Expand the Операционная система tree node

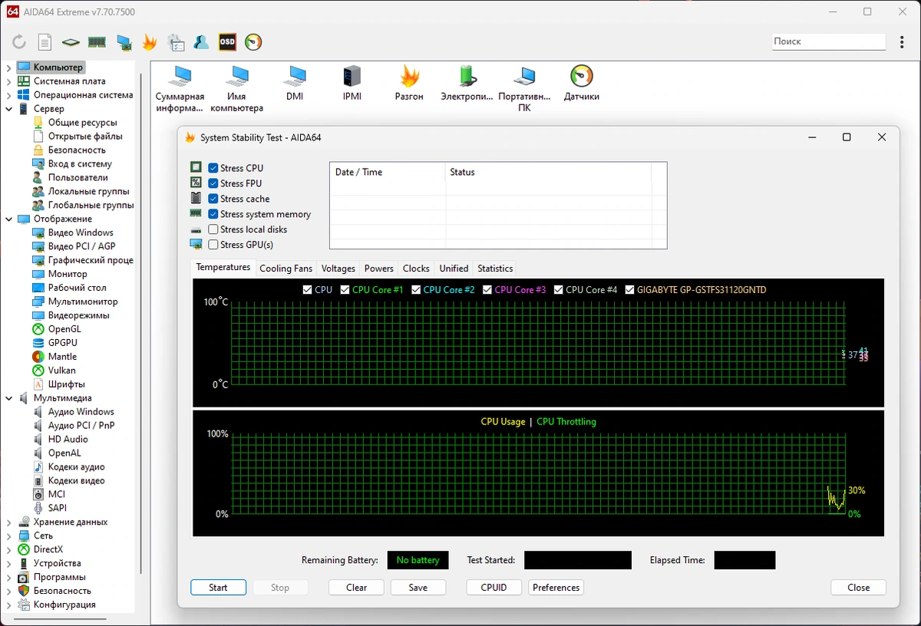click(x=8, y=95)
